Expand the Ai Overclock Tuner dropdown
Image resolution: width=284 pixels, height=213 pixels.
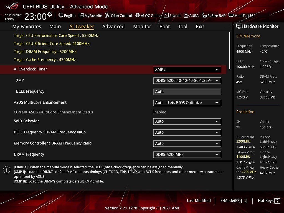pos(187,69)
